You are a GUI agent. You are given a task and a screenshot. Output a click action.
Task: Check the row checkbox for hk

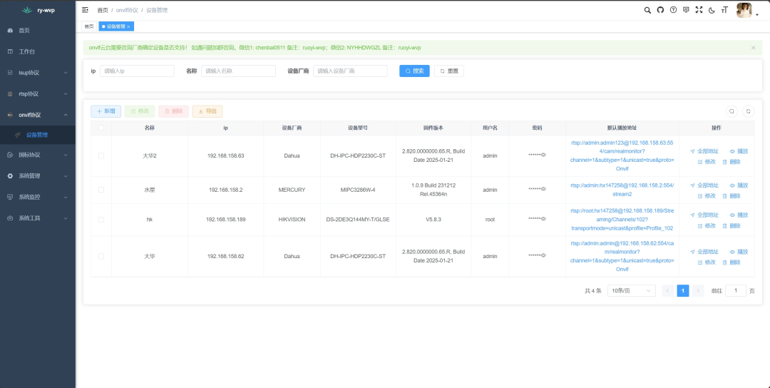[x=101, y=220]
